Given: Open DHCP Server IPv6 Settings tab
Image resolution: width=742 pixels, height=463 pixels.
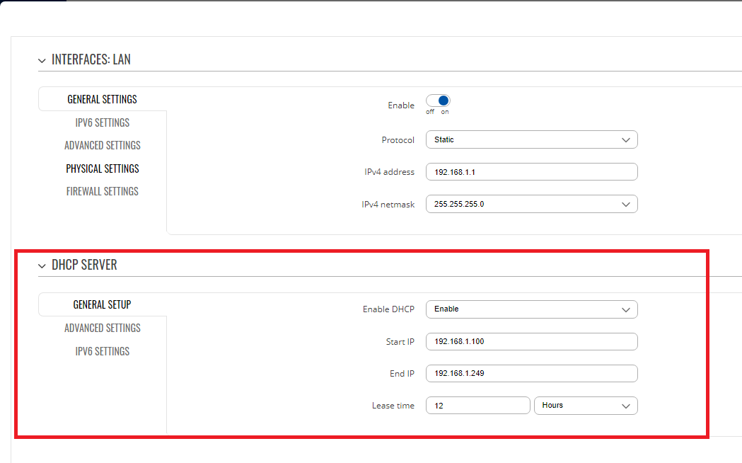Looking at the screenshot, I should point(103,352).
